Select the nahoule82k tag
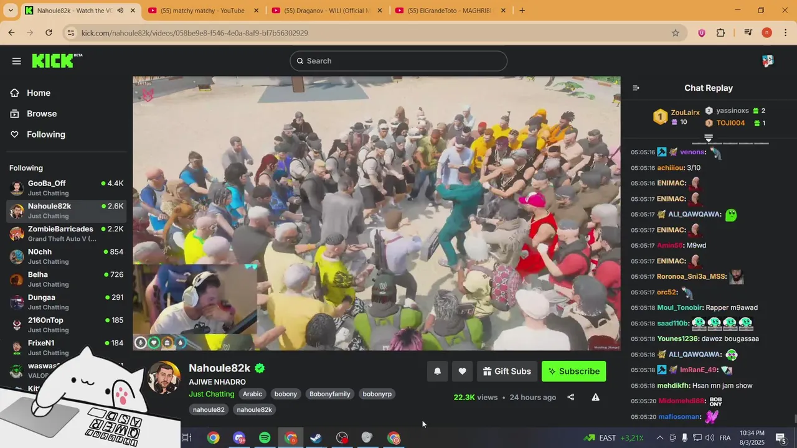 click(x=254, y=409)
